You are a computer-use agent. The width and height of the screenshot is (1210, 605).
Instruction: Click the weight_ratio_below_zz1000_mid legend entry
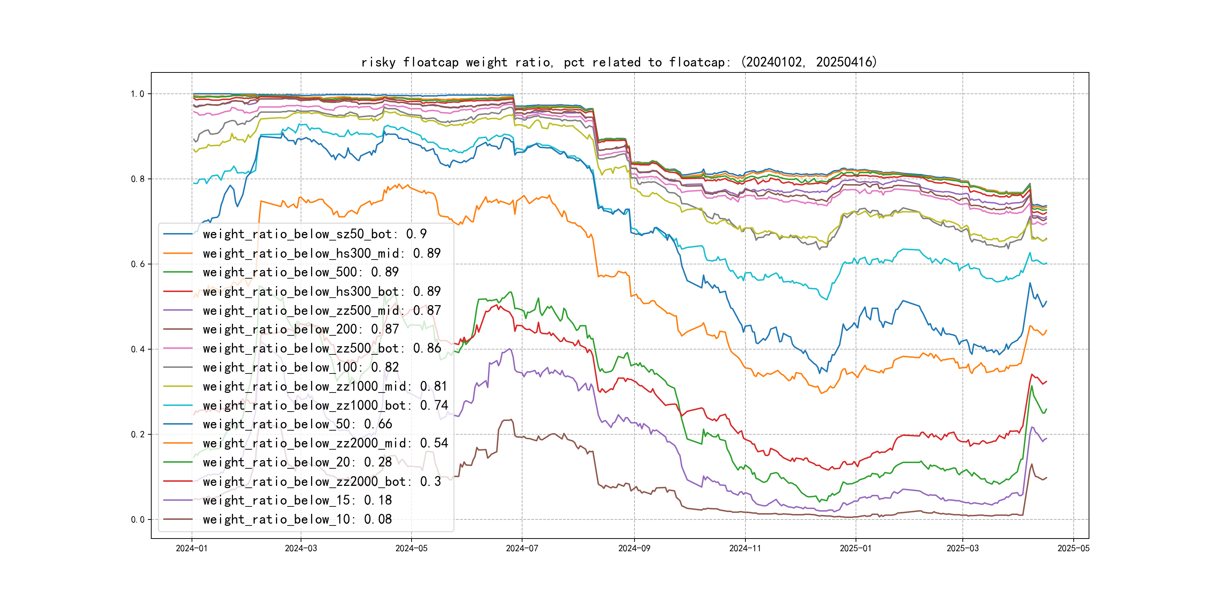tap(325, 386)
